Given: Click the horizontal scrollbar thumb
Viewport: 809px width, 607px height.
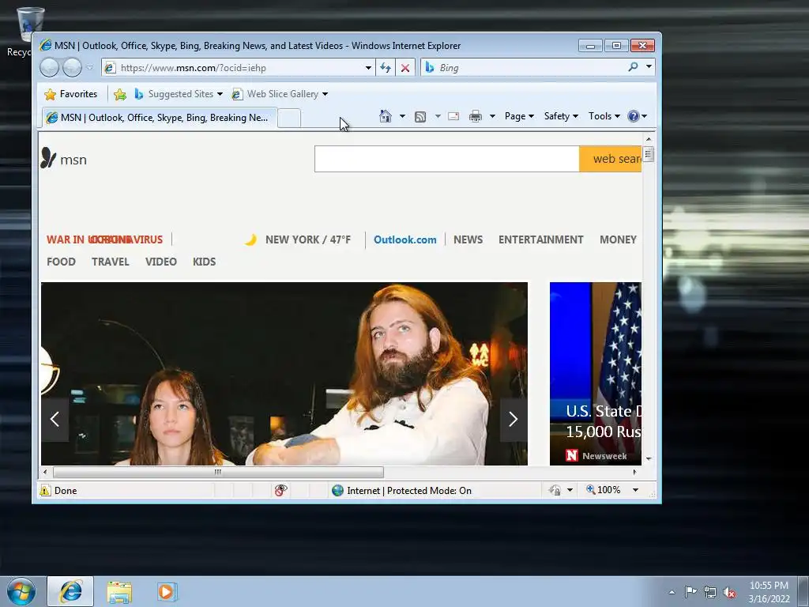Looking at the screenshot, I should click(218, 472).
